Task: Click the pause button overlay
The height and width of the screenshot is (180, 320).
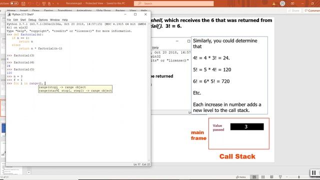Action: [314, 173]
